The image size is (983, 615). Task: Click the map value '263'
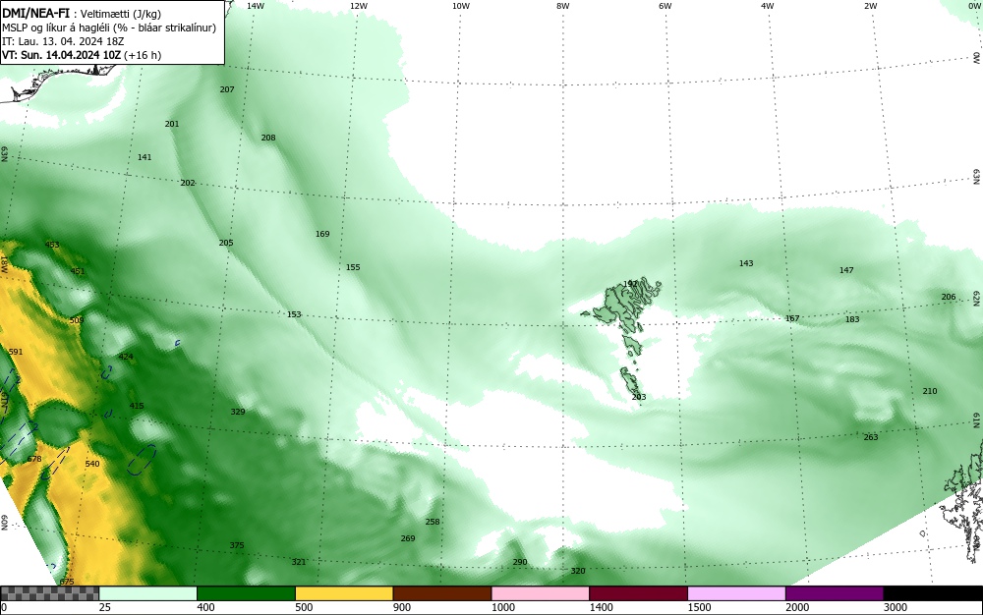click(871, 437)
